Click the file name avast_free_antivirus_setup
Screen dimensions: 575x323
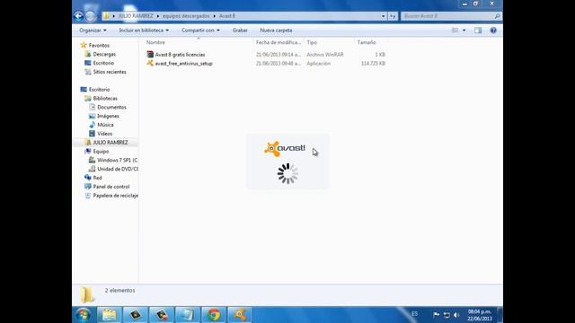(x=183, y=64)
